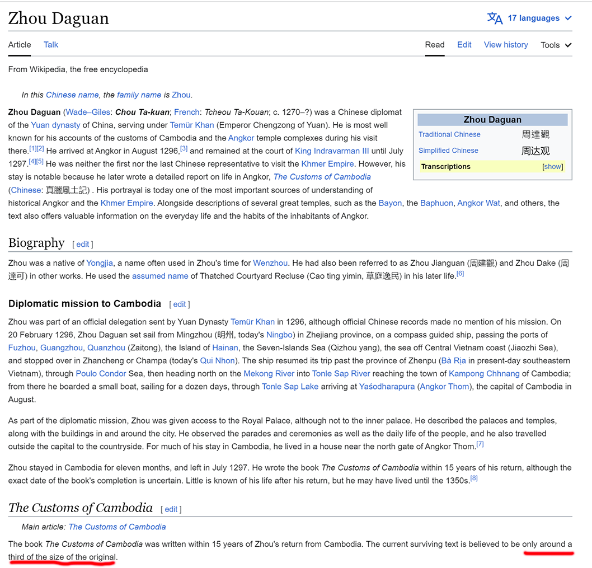The height and width of the screenshot is (568, 592).
Task: Open the Angkor temple complexes link
Action: (x=241, y=138)
